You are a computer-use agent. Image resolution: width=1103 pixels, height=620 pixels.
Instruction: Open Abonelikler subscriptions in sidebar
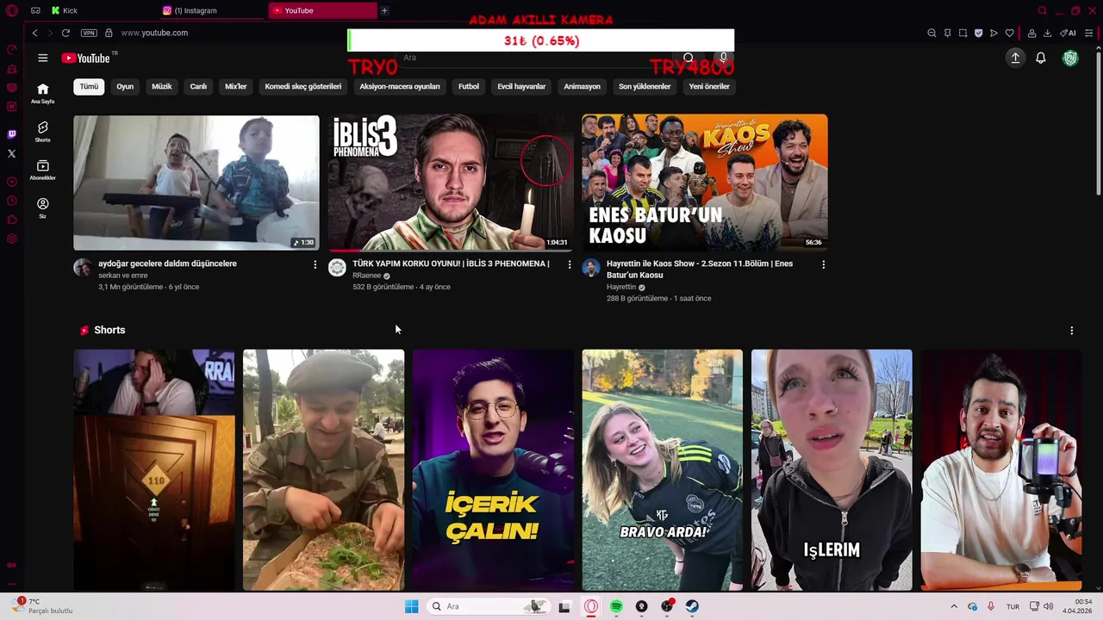click(x=42, y=170)
